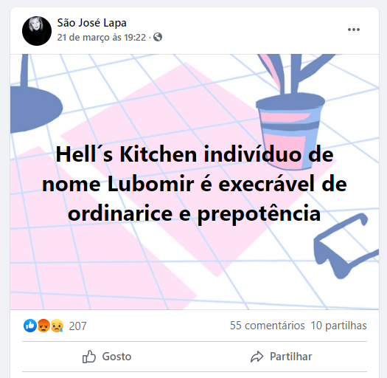
Task: Click the thumbs-up outline icon beside Gosto
Action: point(89,357)
